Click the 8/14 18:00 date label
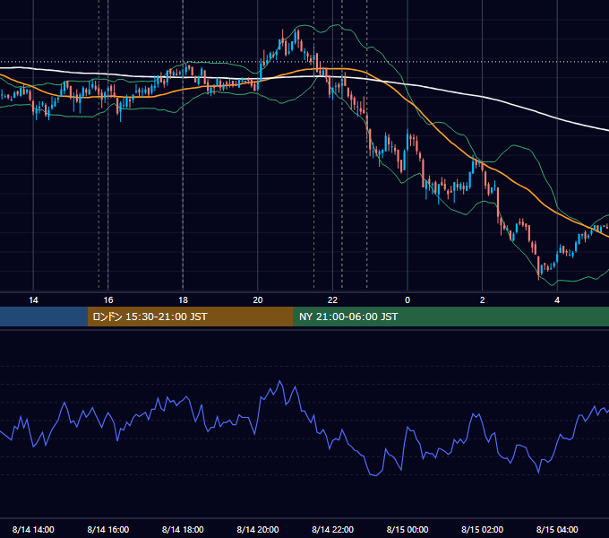The width and height of the screenshot is (609, 538). pyautogui.click(x=183, y=529)
